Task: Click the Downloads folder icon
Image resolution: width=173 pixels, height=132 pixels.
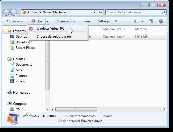Action: click(12, 42)
